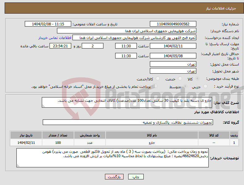Click the شماره نیاز field 1104090049000582
This screenshot has width=244, height=185.
173,24
